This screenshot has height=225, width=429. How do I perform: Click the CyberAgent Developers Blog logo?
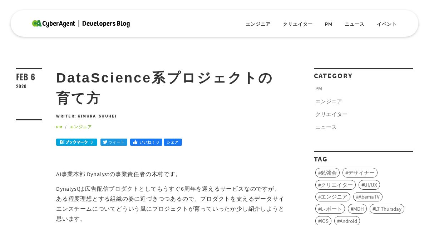[81, 24]
